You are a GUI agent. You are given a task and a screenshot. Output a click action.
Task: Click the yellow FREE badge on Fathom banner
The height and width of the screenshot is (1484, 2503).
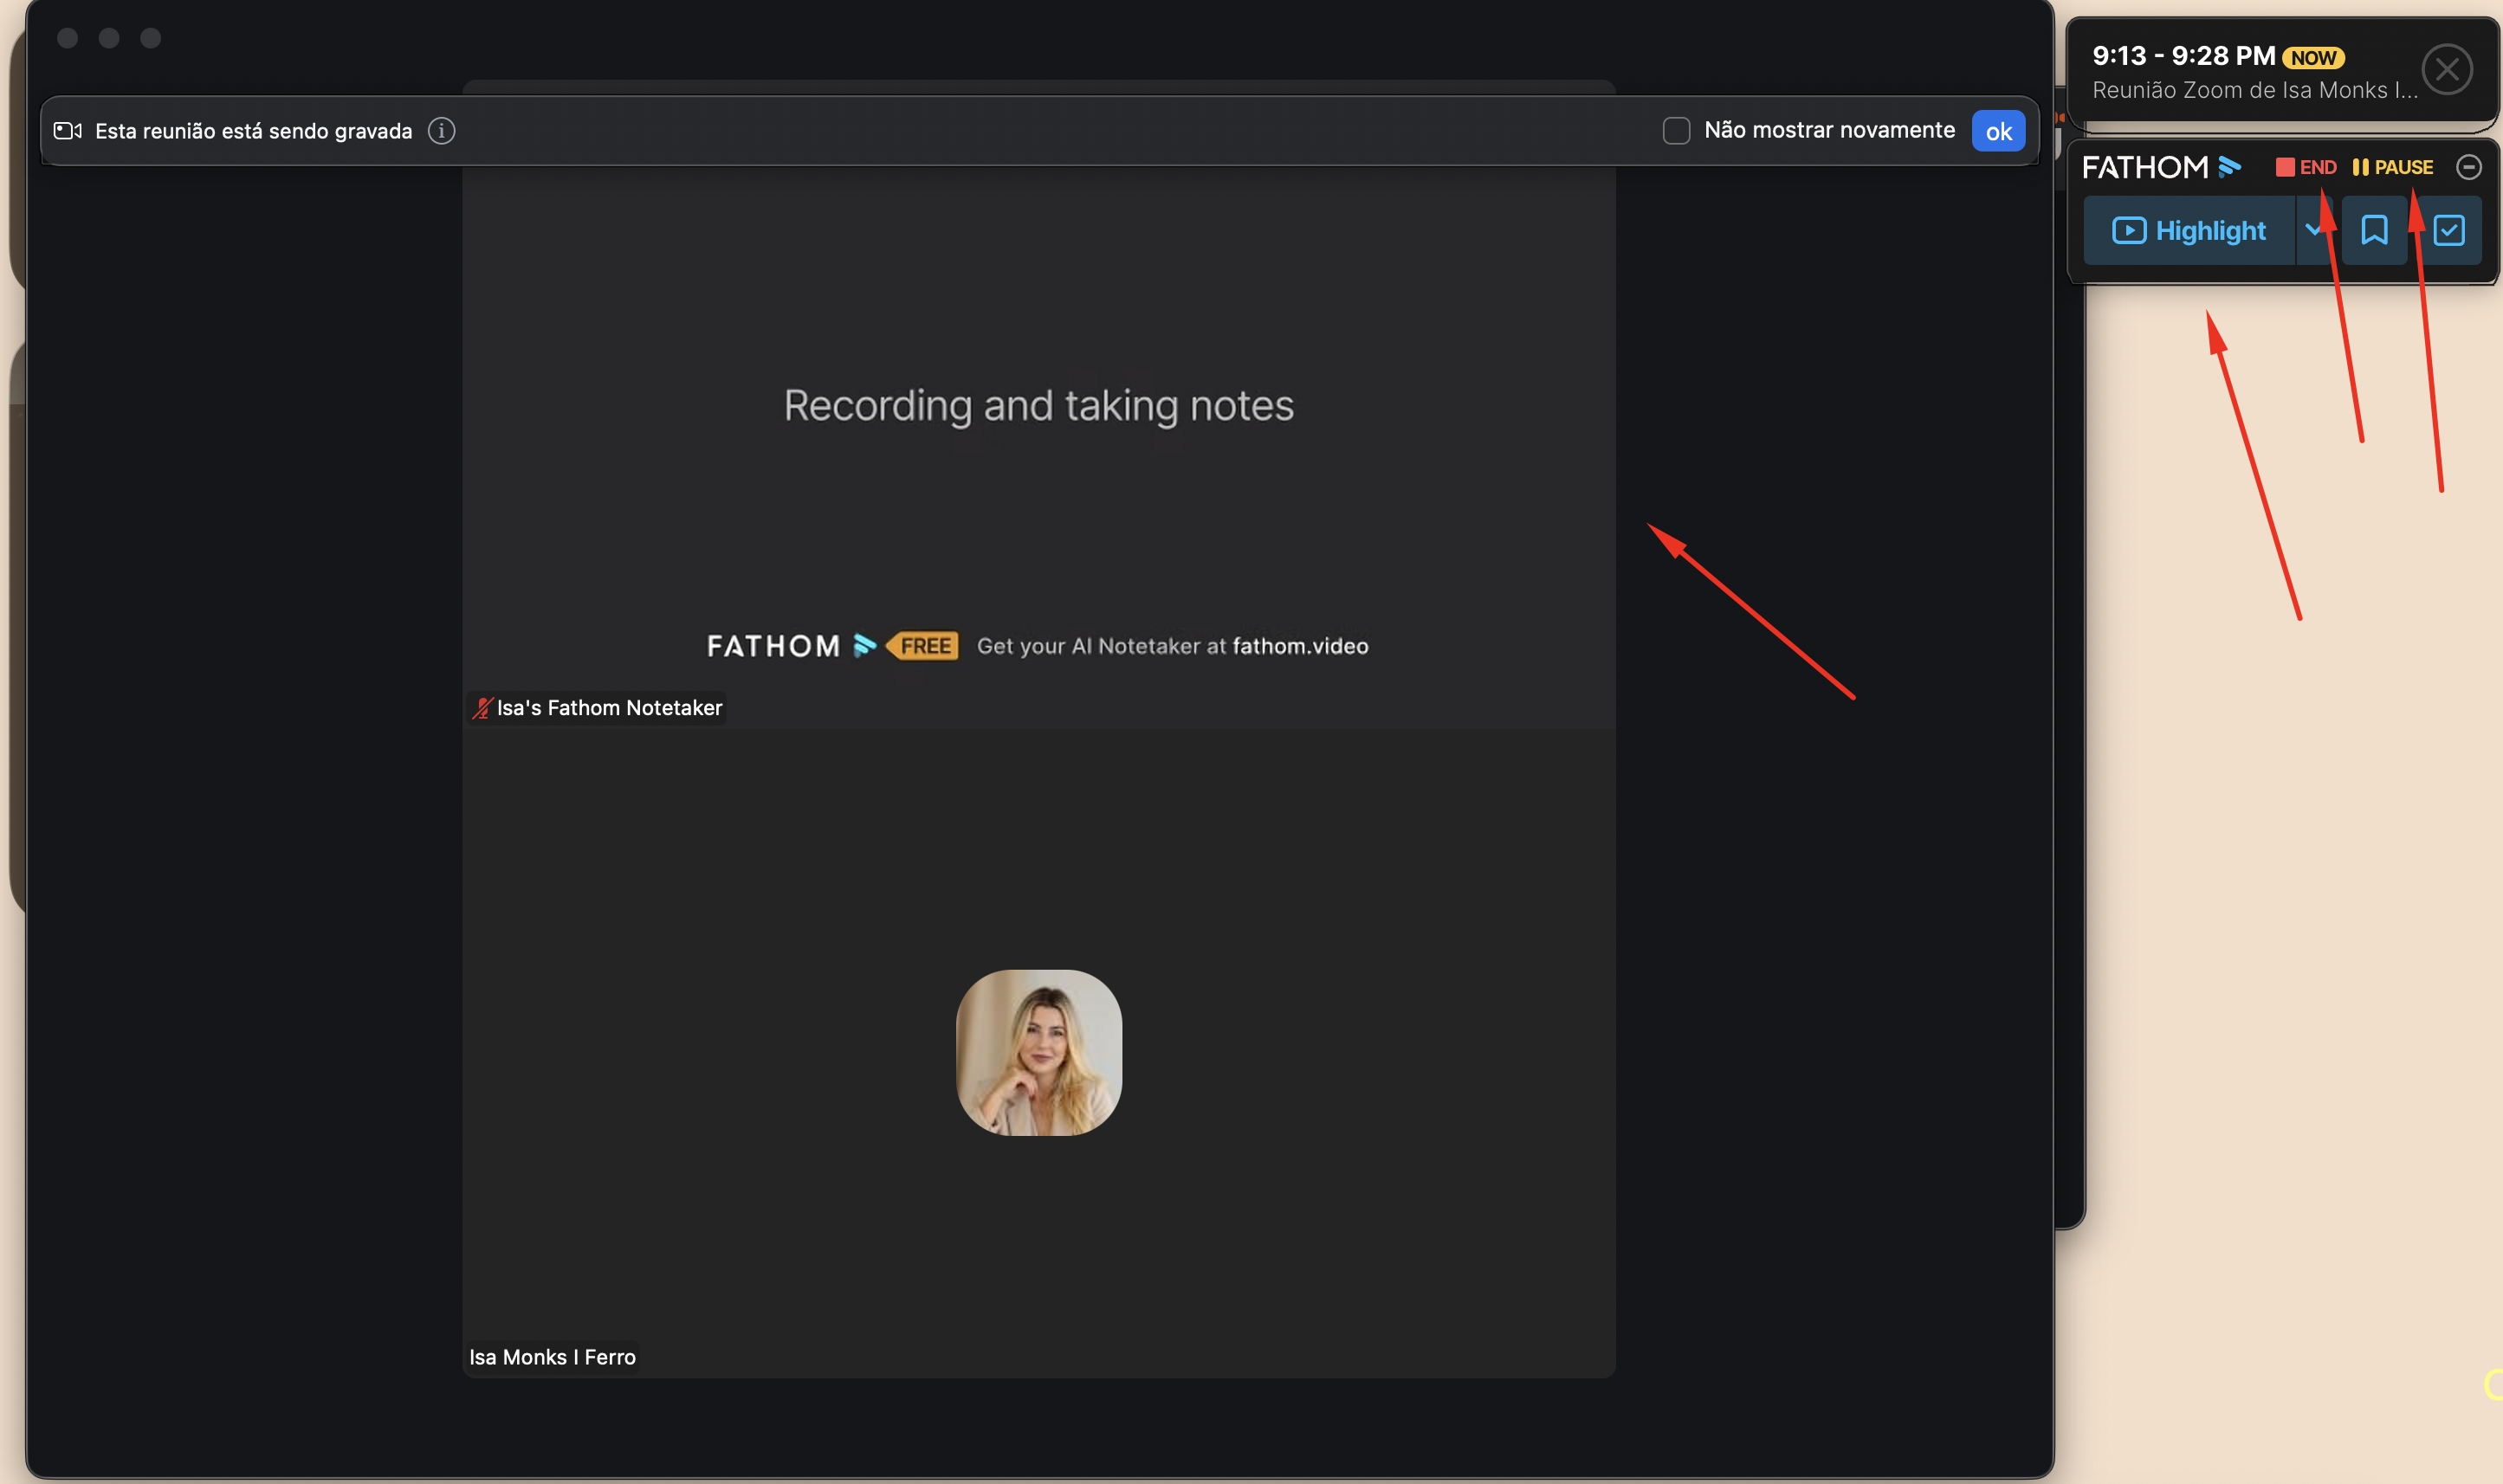pyautogui.click(x=922, y=646)
